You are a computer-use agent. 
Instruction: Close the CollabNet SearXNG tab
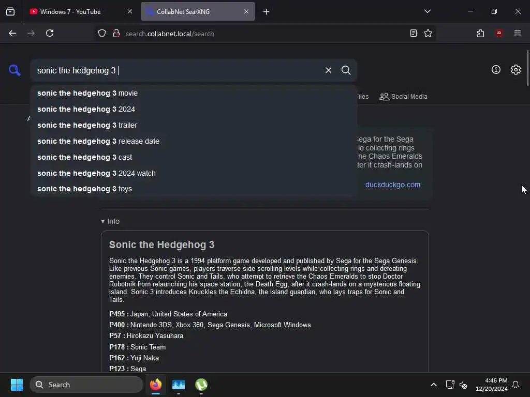246,11
